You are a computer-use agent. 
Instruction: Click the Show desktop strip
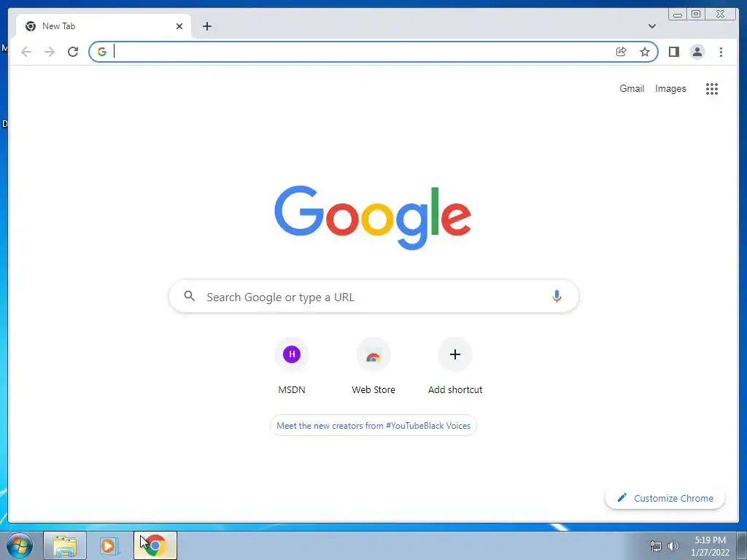click(742, 545)
